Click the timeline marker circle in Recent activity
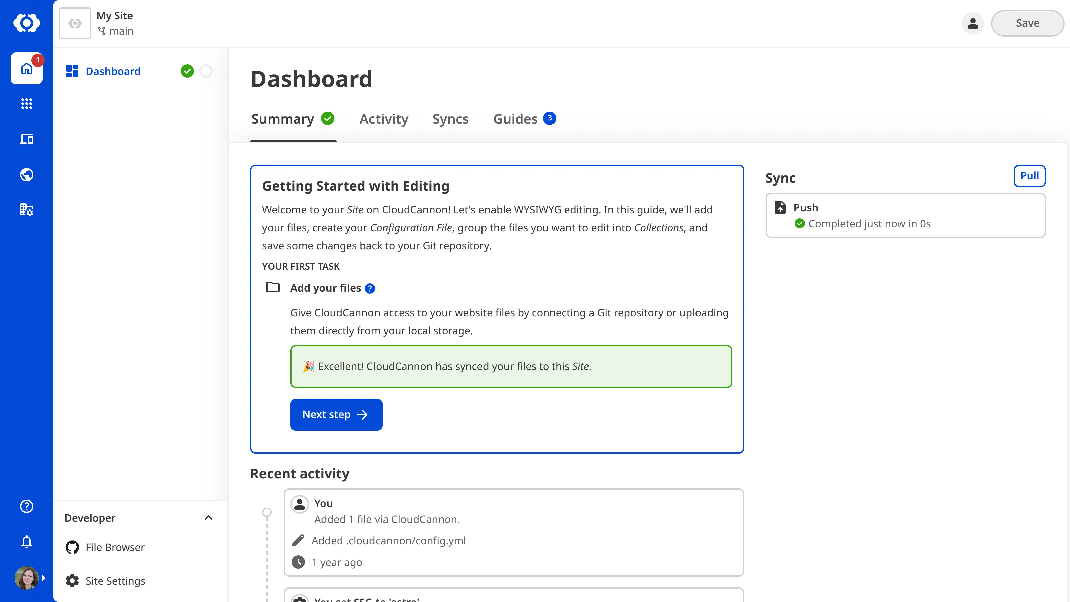Viewport: 1070px width, 602px height. coord(267,512)
